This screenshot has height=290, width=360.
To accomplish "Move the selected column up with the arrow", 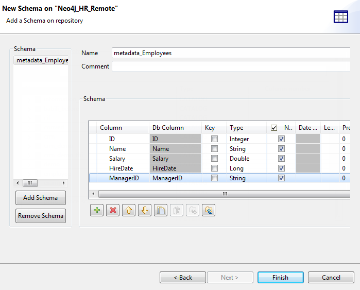I will (x=129, y=210).
